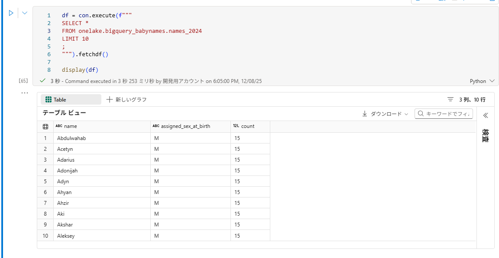Select the cell Ahyan

(102, 192)
